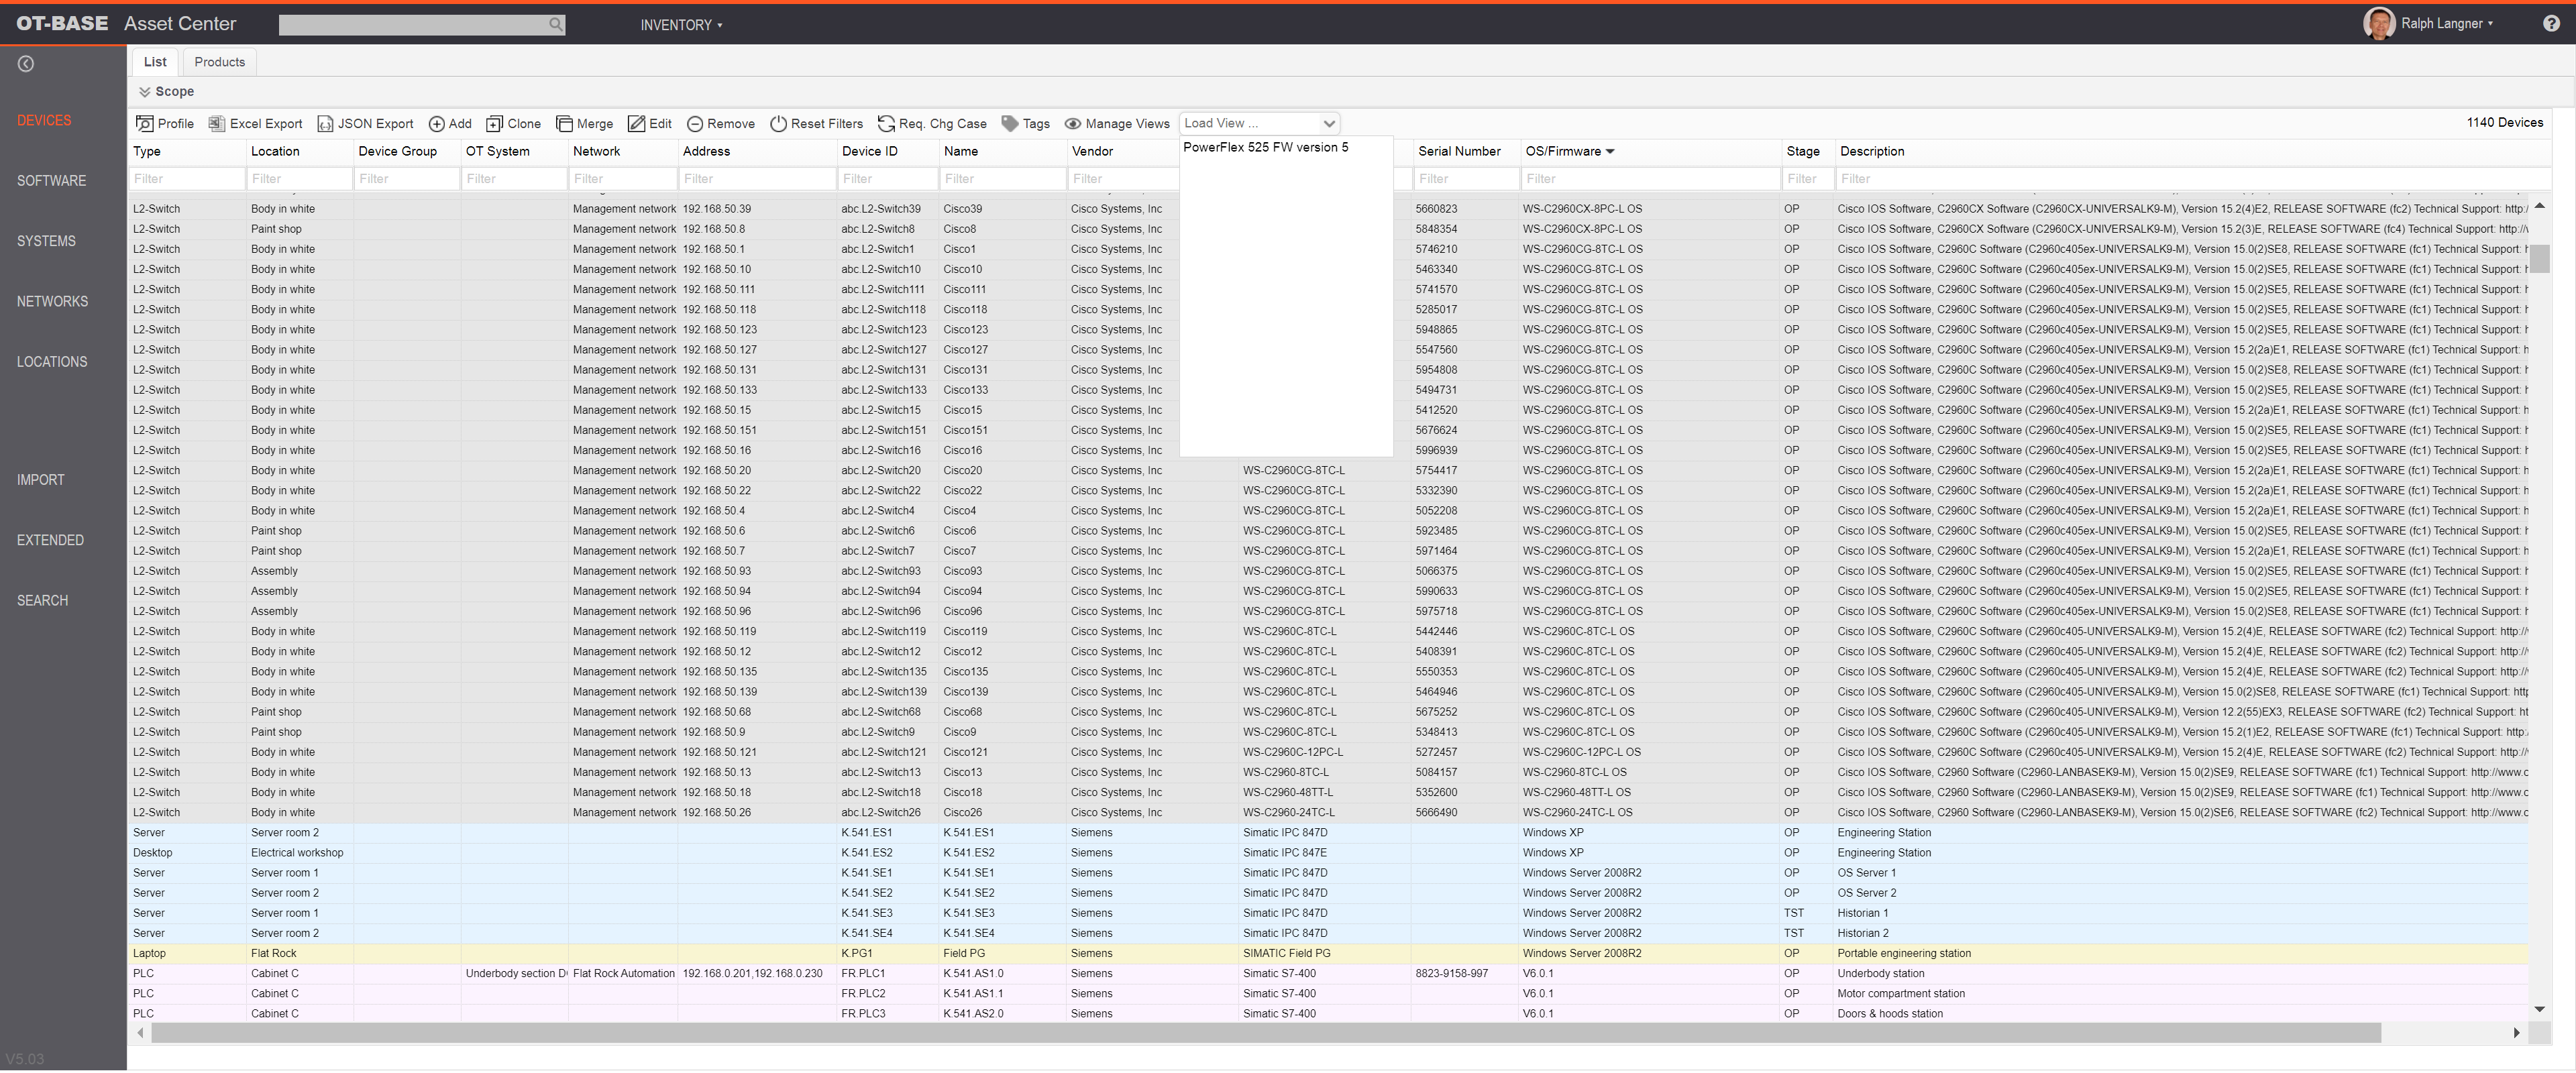Select the K.541.ES1 server row
This screenshot has width=2576, height=1073.
[x=1328, y=833]
